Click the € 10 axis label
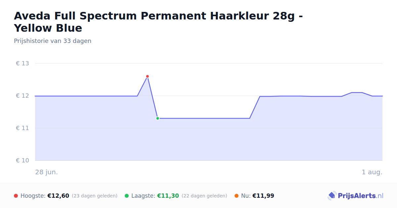 coord(22,160)
